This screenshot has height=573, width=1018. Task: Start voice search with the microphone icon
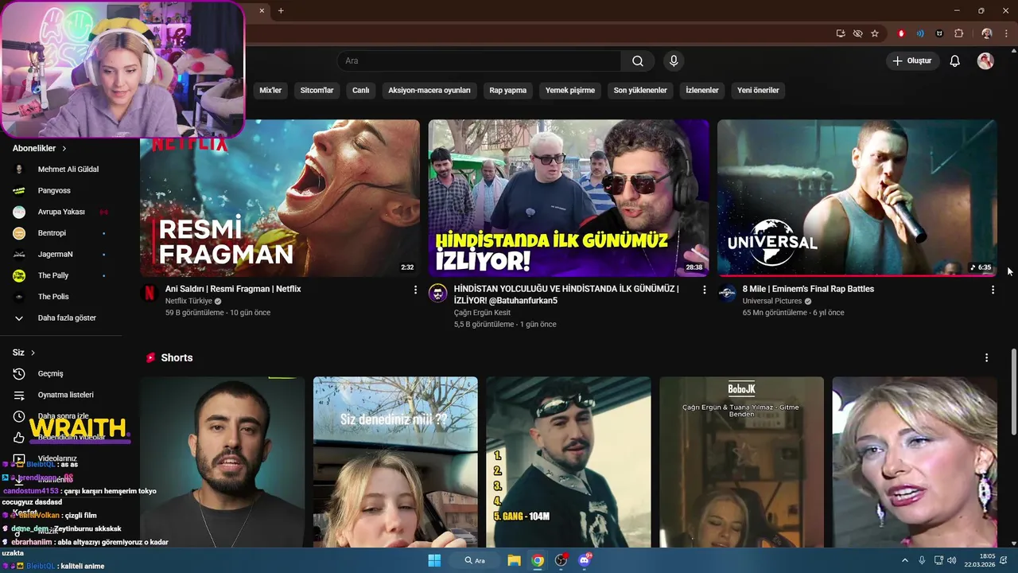(674, 61)
